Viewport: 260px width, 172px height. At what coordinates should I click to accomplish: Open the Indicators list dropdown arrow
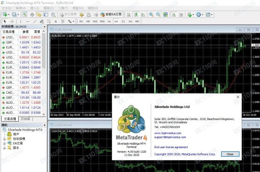[193, 15]
